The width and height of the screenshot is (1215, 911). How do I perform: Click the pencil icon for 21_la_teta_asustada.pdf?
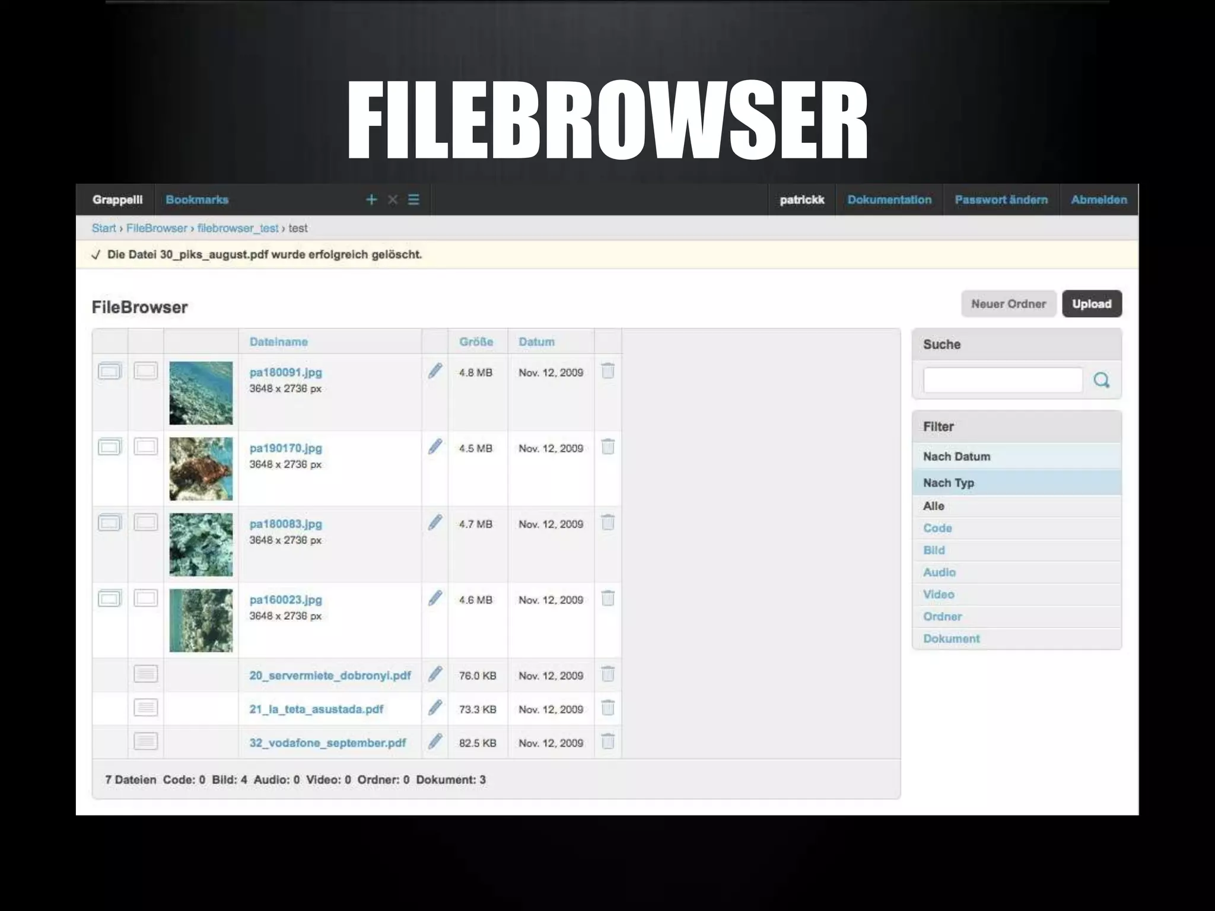435,708
